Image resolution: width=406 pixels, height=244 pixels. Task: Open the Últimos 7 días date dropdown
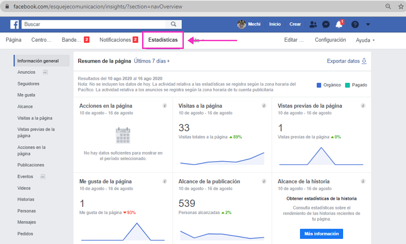[x=151, y=61]
